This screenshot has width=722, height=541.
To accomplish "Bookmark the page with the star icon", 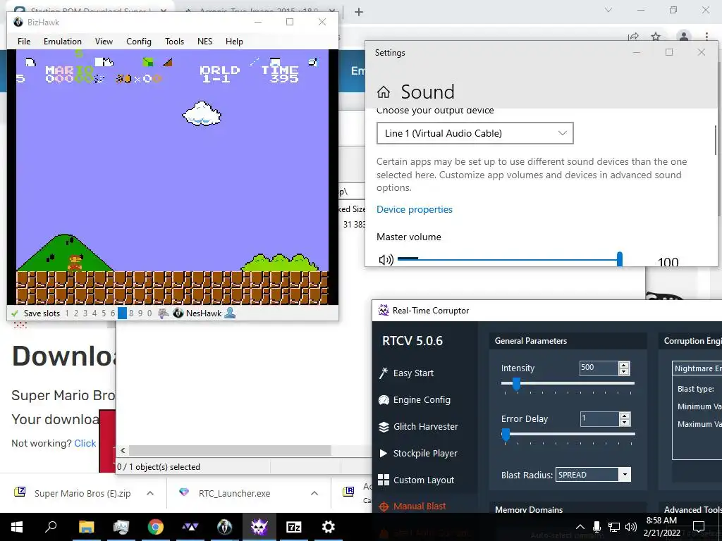I will pyautogui.click(x=656, y=37).
